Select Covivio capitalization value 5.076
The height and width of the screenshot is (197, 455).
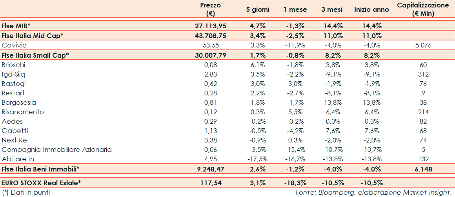(423, 45)
